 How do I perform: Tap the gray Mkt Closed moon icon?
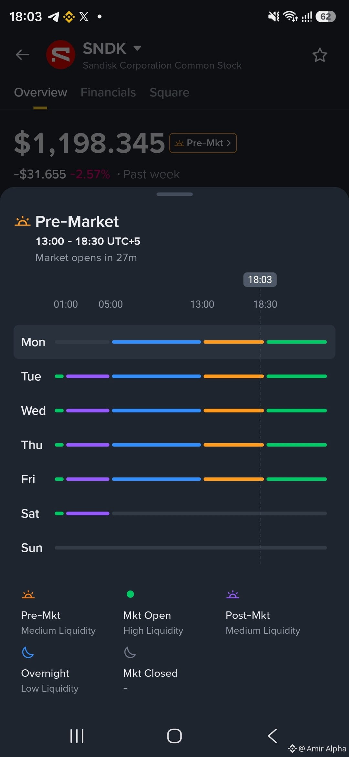[130, 652]
